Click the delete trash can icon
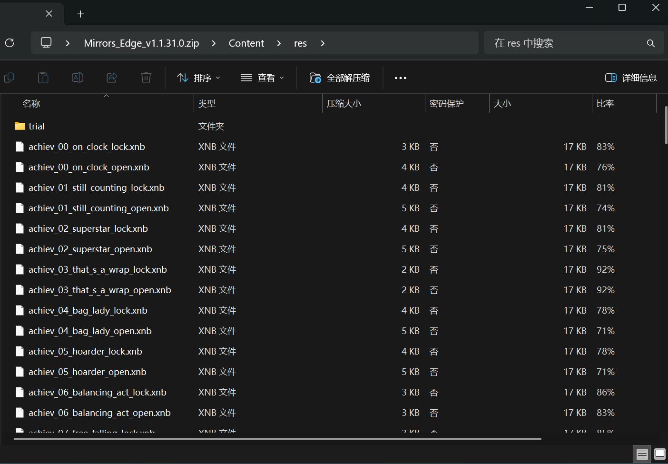668x464 pixels. pyautogui.click(x=146, y=78)
